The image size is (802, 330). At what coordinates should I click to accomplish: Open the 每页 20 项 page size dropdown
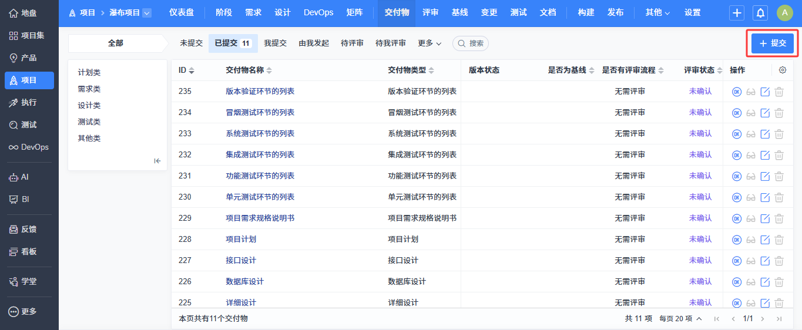(680, 319)
